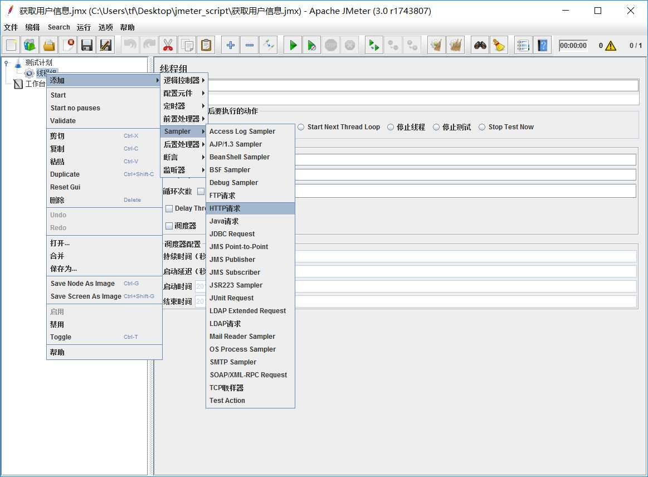The image size is (648, 477).
Task: Select the 停止测试 radio button
Action: 436,127
